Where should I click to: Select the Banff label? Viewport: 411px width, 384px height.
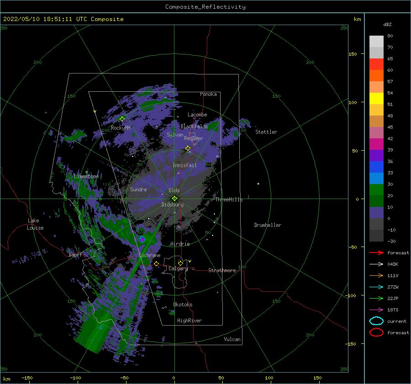(x=75, y=254)
